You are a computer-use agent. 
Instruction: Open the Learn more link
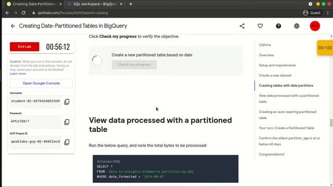[18, 74]
